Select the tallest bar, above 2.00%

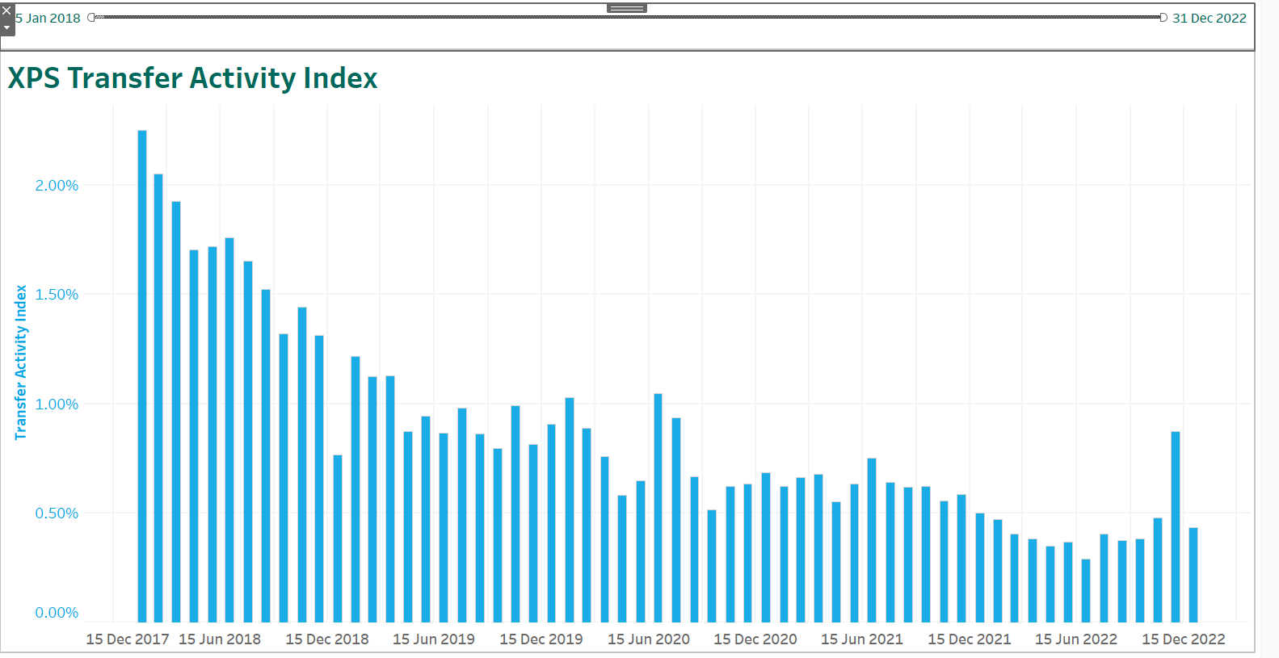click(x=142, y=376)
